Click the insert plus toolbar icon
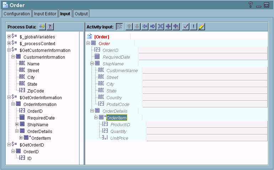This screenshot has height=170, width=274. [168, 27]
